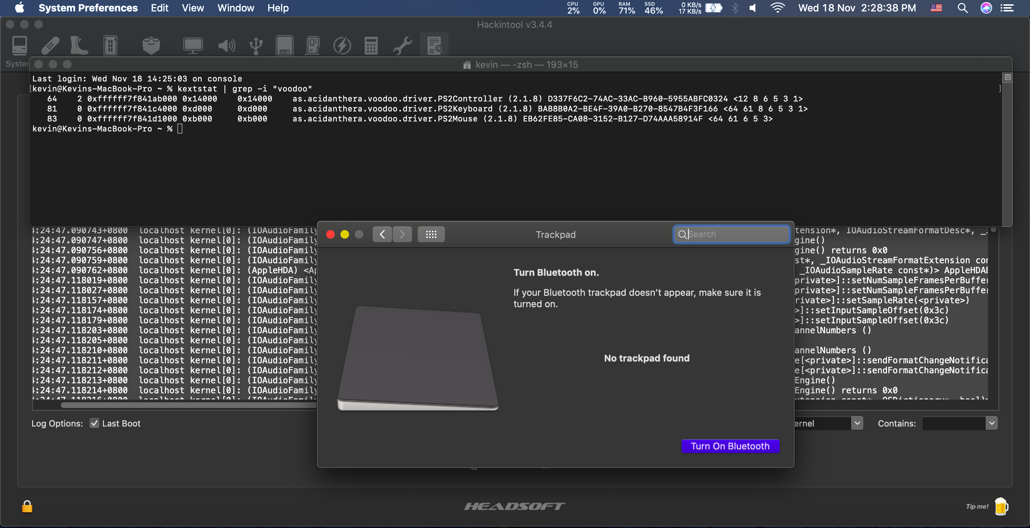1030x528 pixels.
Task: Click the PS2Keyboard kext line in Terminal
Action: pyautogui.click(x=427, y=109)
